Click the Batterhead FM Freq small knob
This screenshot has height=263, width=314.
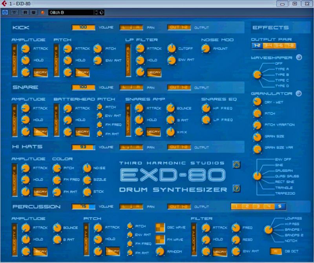point(100,125)
